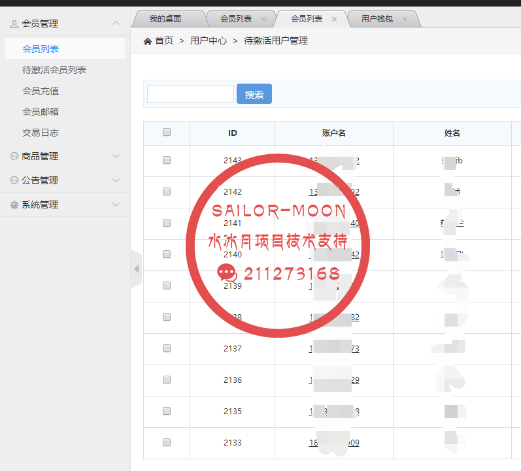This screenshot has width=521, height=471.
Task: Collapse sidebar with left arrow handle
Action: pos(136,268)
